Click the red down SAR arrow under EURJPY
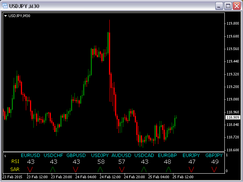Screen dimensions: 243x182 pyautogui.click(x=191, y=169)
